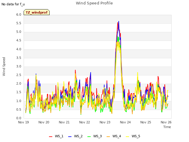
Task: Click the 3.5 y-axis tick label
Action: pos(19,58)
